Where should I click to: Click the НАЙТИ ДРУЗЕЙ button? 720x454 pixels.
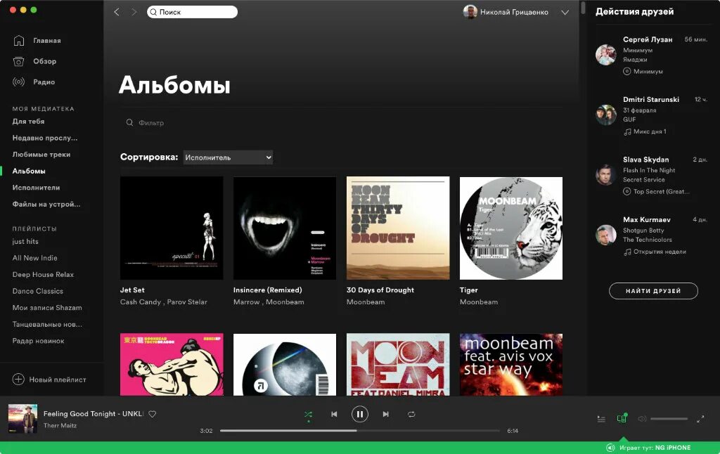[x=653, y=290]
